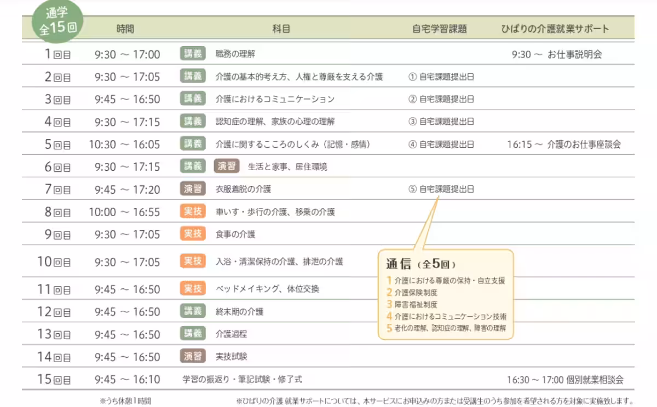Click the 演習 badge next to 実技試験
The image size is (657, 407).
pyautogui.click(x=192, y=357)
